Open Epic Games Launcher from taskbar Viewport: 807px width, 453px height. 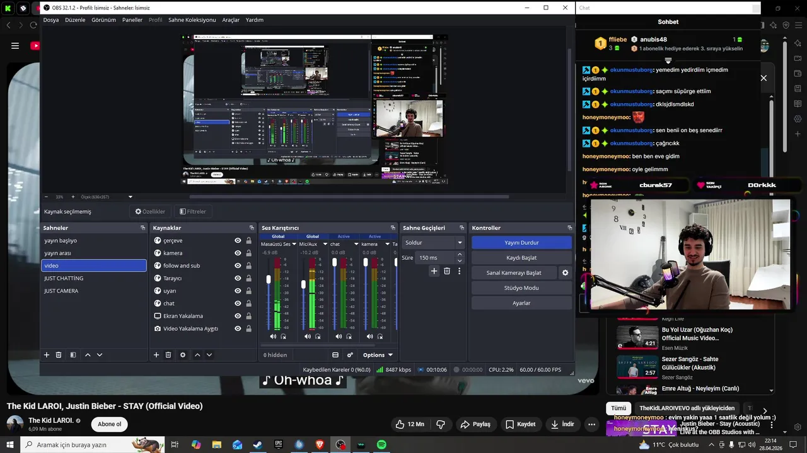(279, 445)
